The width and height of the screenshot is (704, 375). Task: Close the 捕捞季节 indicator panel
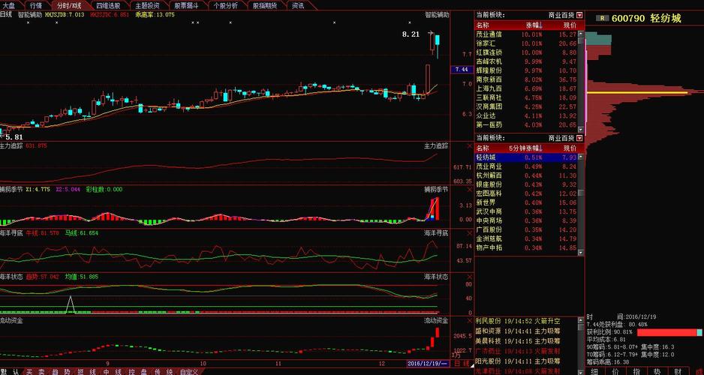pos(469,190)
